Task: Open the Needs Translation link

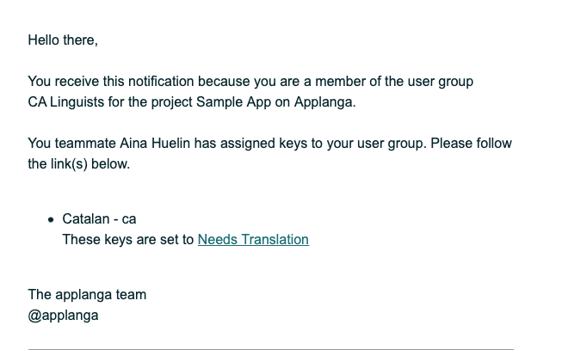Action: (x=253, y=240)
